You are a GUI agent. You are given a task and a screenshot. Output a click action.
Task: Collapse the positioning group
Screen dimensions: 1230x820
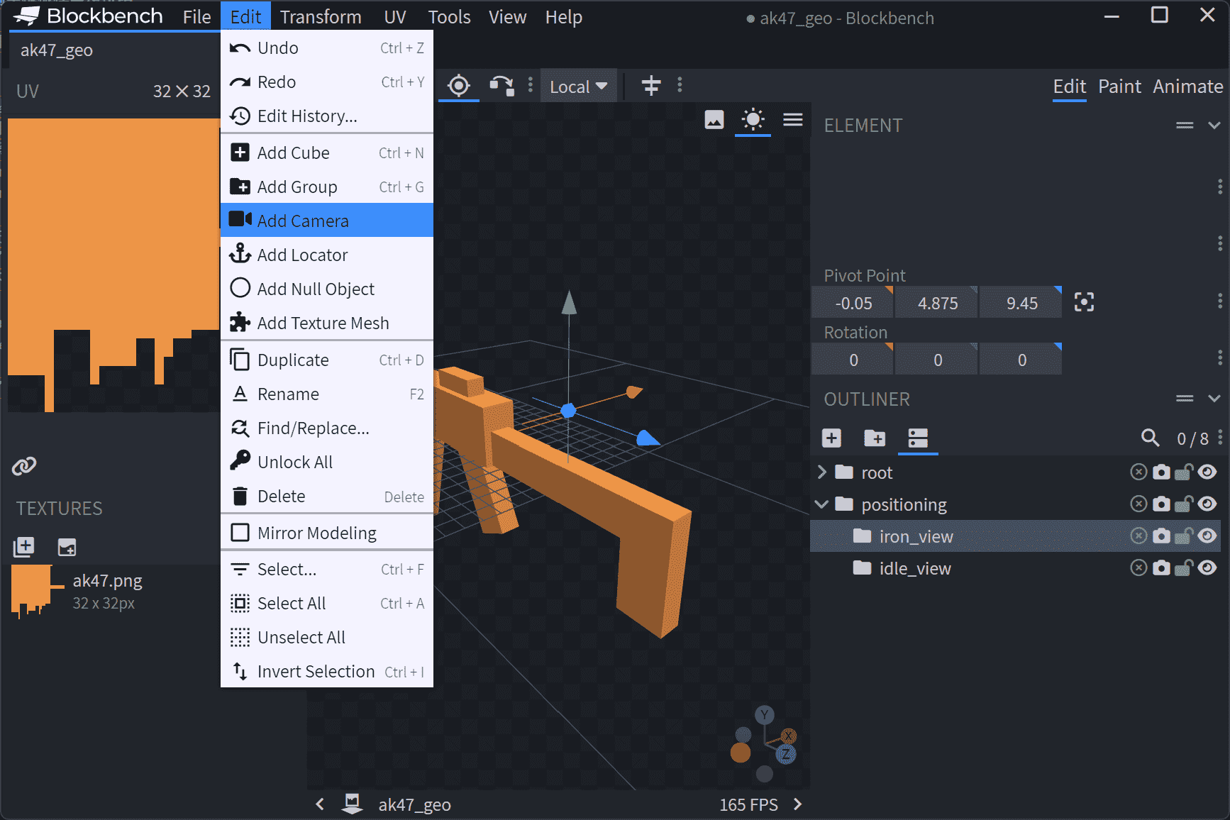pos(822,504)
